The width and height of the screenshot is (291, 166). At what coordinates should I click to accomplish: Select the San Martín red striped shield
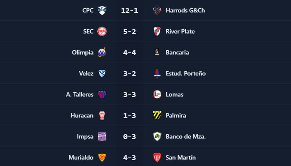[x=157, y=157]
